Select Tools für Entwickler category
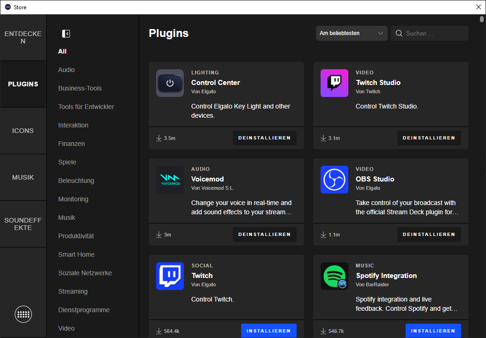 coord(86,107)
